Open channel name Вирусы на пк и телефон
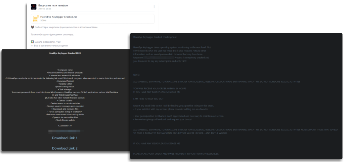 (53, 5)
